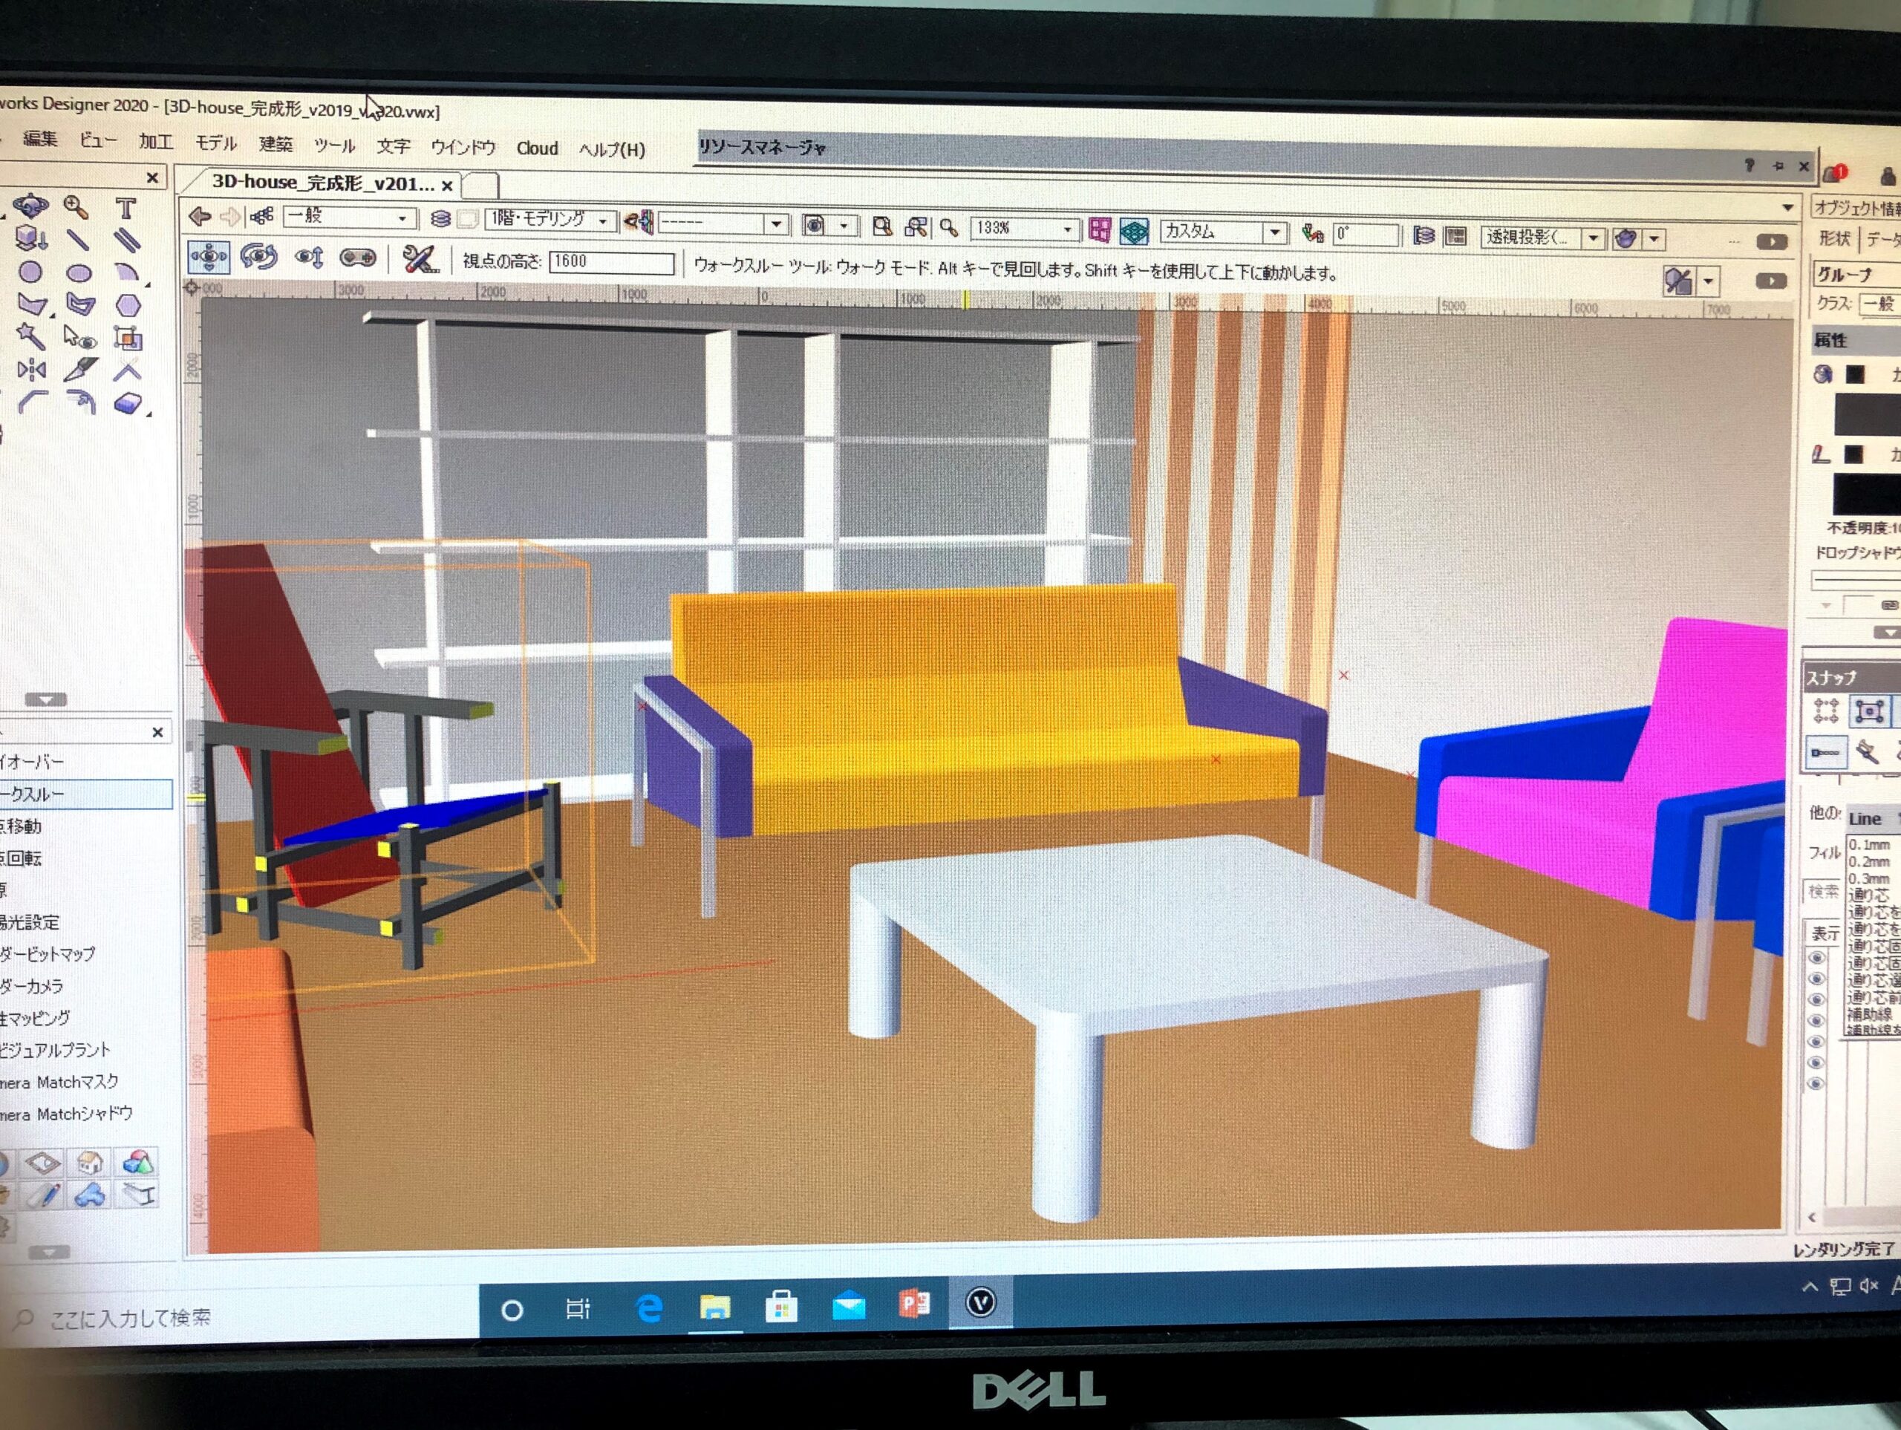Enable Walk mode in the mode bar
1901x1430 pixels.
(x=209, y=256)
